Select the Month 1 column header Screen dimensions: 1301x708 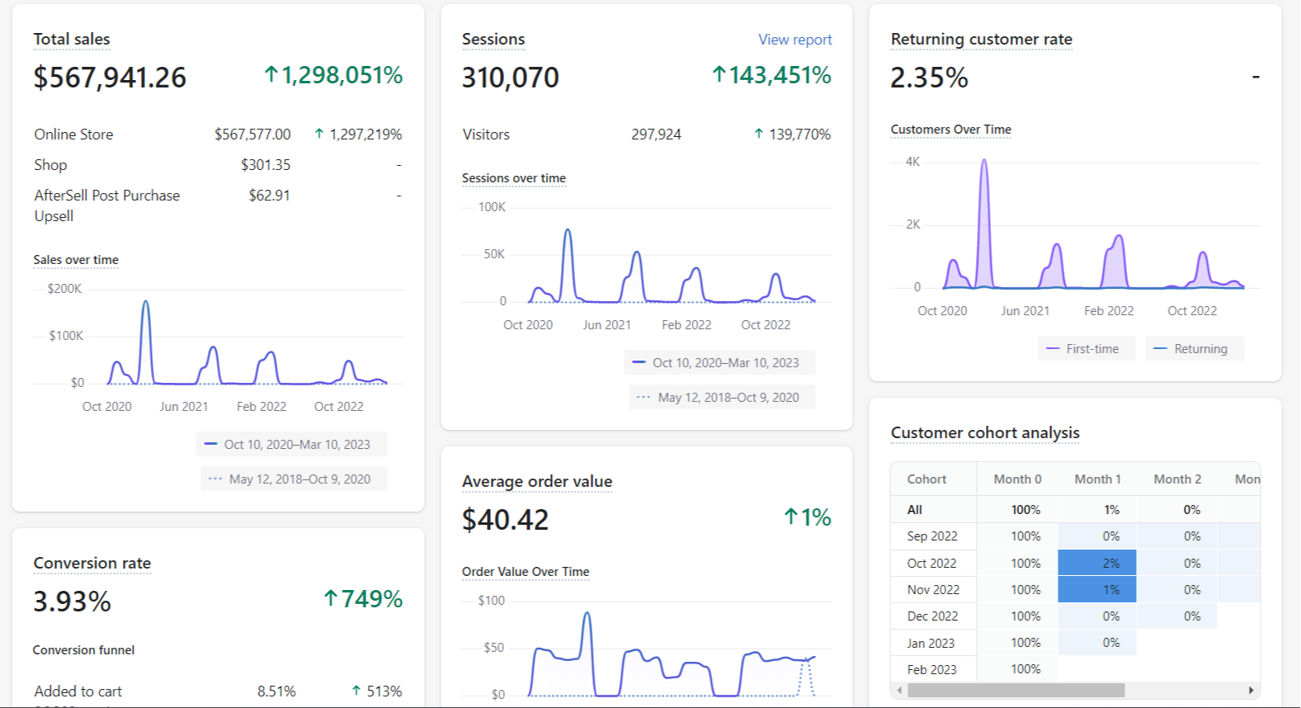click(x=1097, y=479)
